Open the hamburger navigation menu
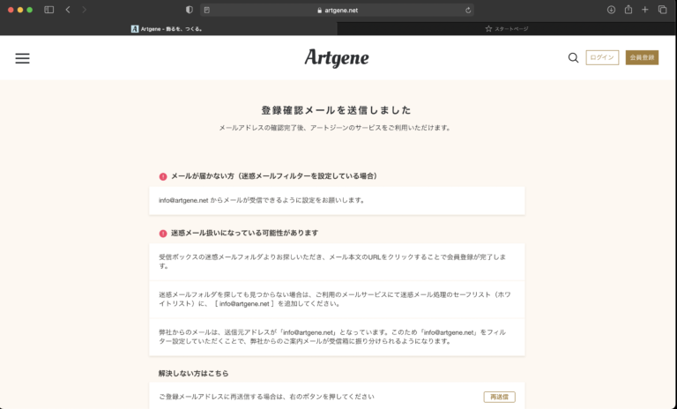677x409 pixels. tap(22, 58)
